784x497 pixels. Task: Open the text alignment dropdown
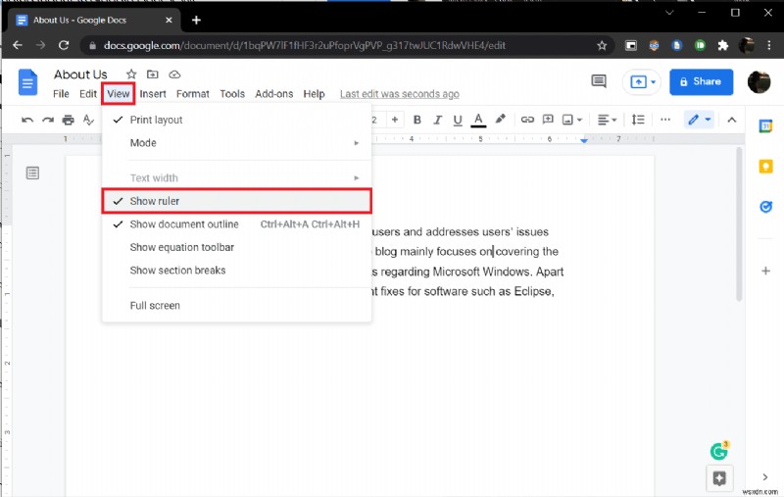tap(607, 120)
